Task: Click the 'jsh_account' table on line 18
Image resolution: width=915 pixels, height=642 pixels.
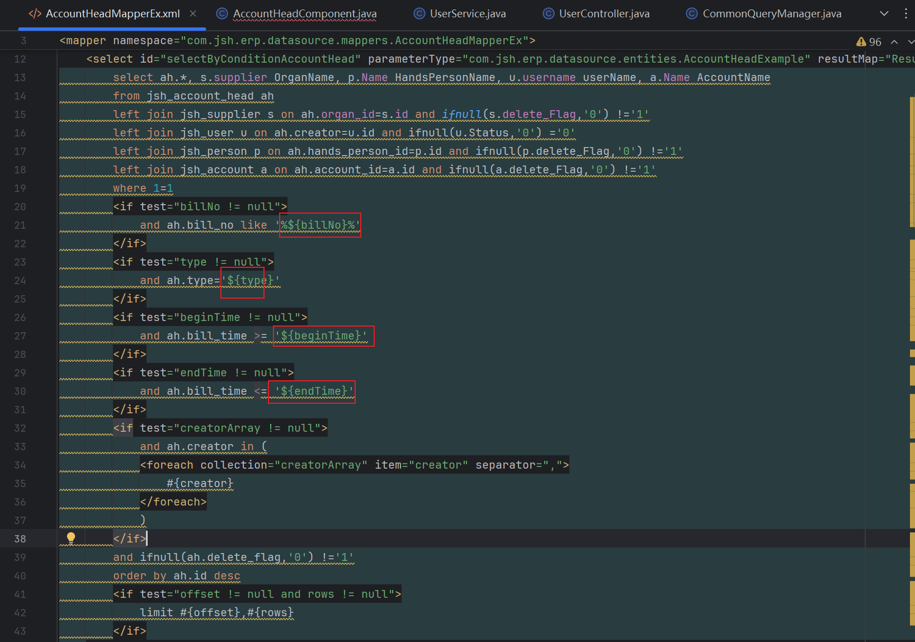Action: (x=217, y=169)
